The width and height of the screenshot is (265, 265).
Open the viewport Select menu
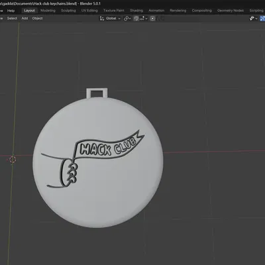pyautogui.click(x=12, y=19)
